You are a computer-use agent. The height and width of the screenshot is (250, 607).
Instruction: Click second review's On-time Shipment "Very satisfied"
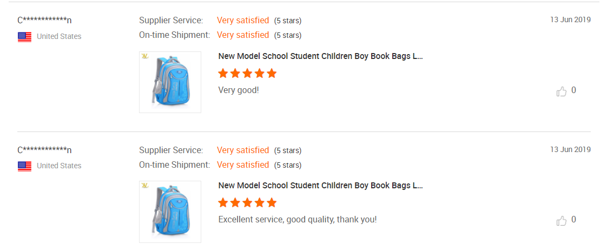[x=243, y=165]
